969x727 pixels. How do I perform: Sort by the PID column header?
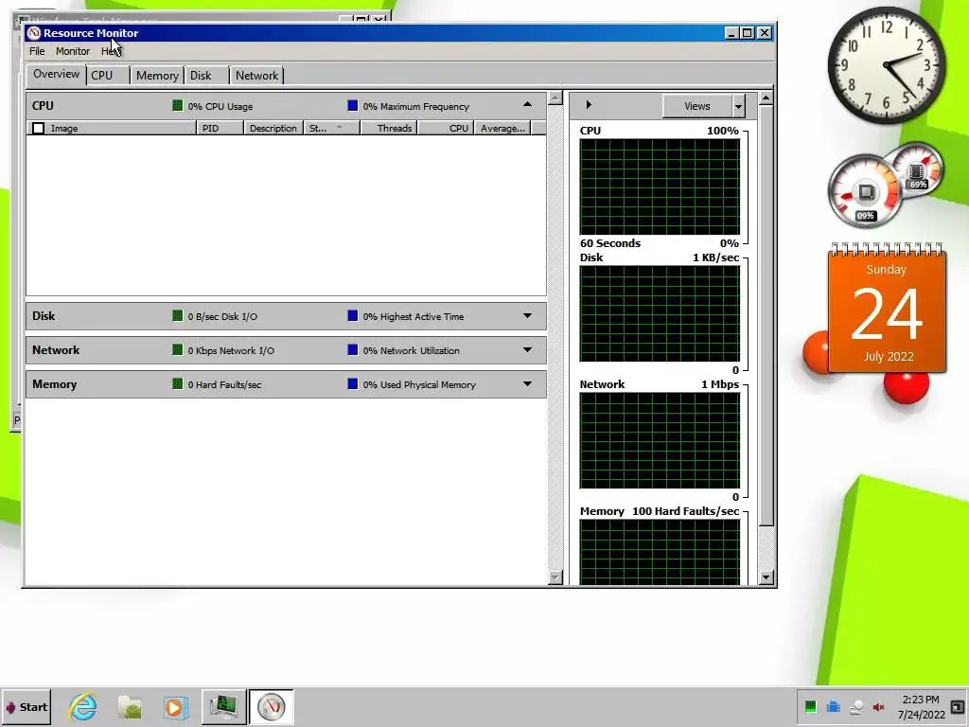[220, 128]
